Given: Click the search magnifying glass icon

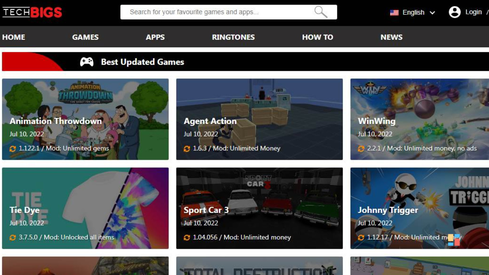Looking at the screenshot, I should pyautogui.click(x=320, y=11).
